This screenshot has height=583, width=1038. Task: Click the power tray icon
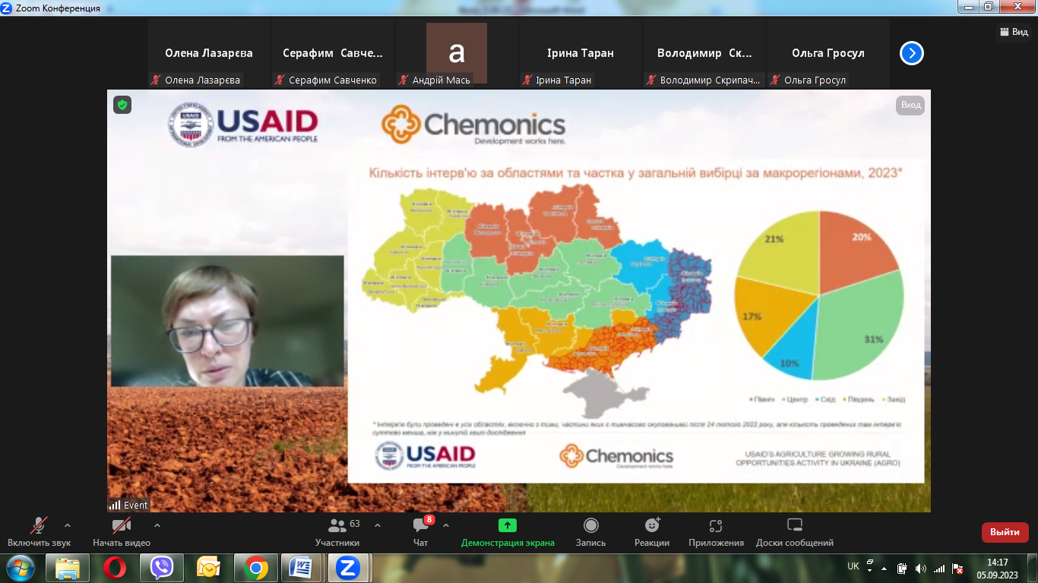tap(903, 569)
